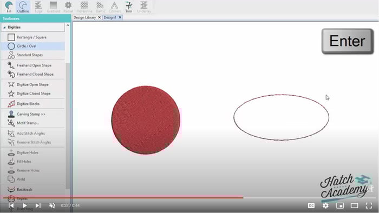379x213 pixels.
Task: Close the Design Library tab
Action: [x=99, y=17]
